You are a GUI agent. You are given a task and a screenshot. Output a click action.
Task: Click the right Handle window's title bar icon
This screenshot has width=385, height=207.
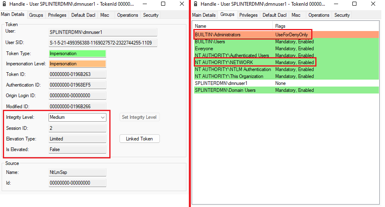point(196,4)
